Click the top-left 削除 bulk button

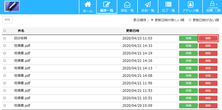tap(7, 20)
